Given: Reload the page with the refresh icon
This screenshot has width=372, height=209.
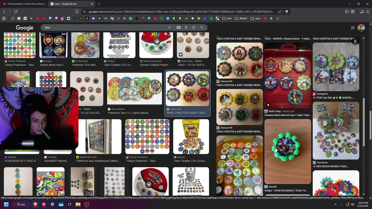Looking at the screenshot, I should (x=16, y=12).
